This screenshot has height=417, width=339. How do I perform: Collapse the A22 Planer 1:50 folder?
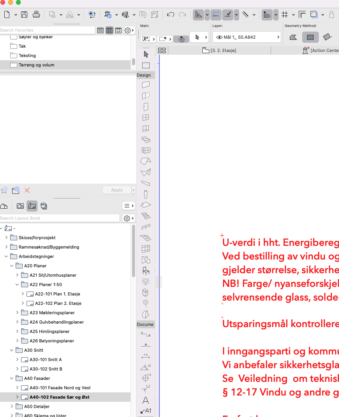(17, 285)
